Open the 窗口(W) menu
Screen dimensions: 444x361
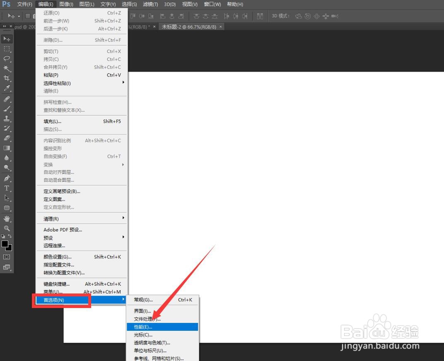click(x=212, y=4)
